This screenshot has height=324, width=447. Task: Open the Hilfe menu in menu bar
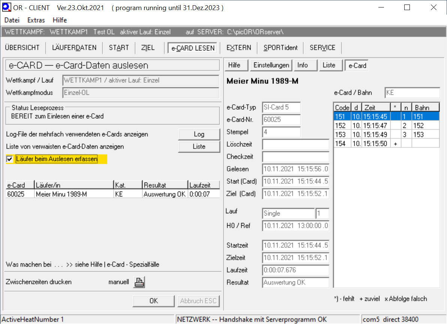coord(60,20)
